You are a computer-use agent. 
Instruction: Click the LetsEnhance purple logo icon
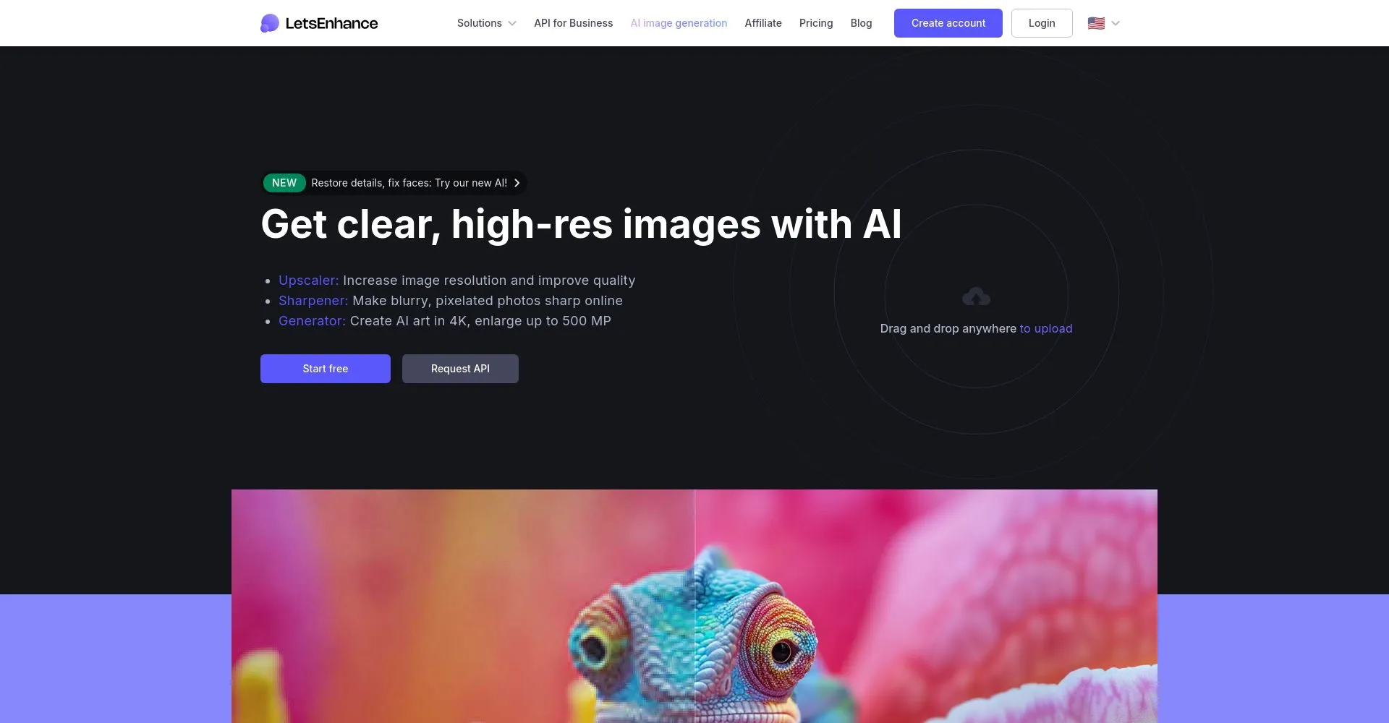click(270, 23)
